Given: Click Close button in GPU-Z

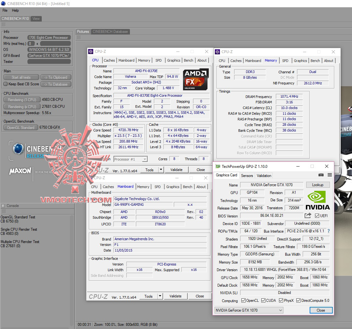Looking at the screenshot, I should [321, 310].
